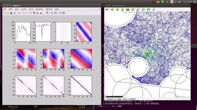Click the middle-row center red-blue heatmap
The width and height of the screenshot is (197, 110).
54,59
